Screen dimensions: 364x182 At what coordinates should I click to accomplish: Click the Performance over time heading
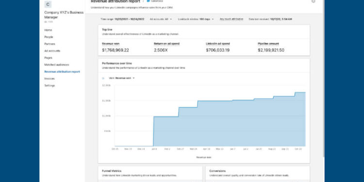pos(117,64)
